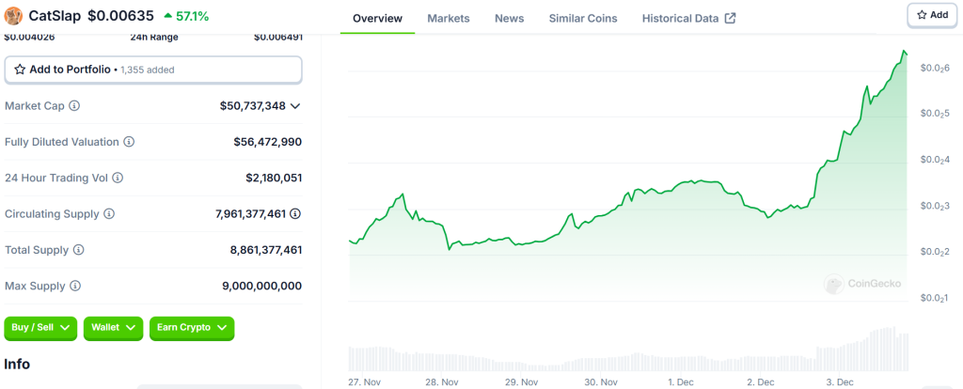The height and width of the screenshot is (389, 963).
Task: Open the Similar Coins tab
Action: (583, 18)
